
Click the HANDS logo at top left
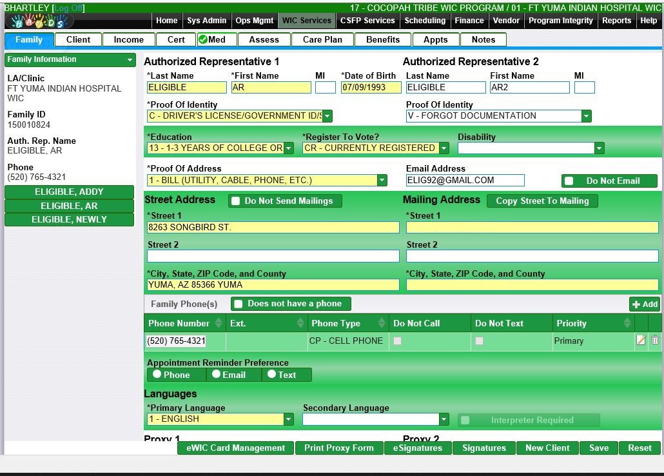[x=39, y=21]
